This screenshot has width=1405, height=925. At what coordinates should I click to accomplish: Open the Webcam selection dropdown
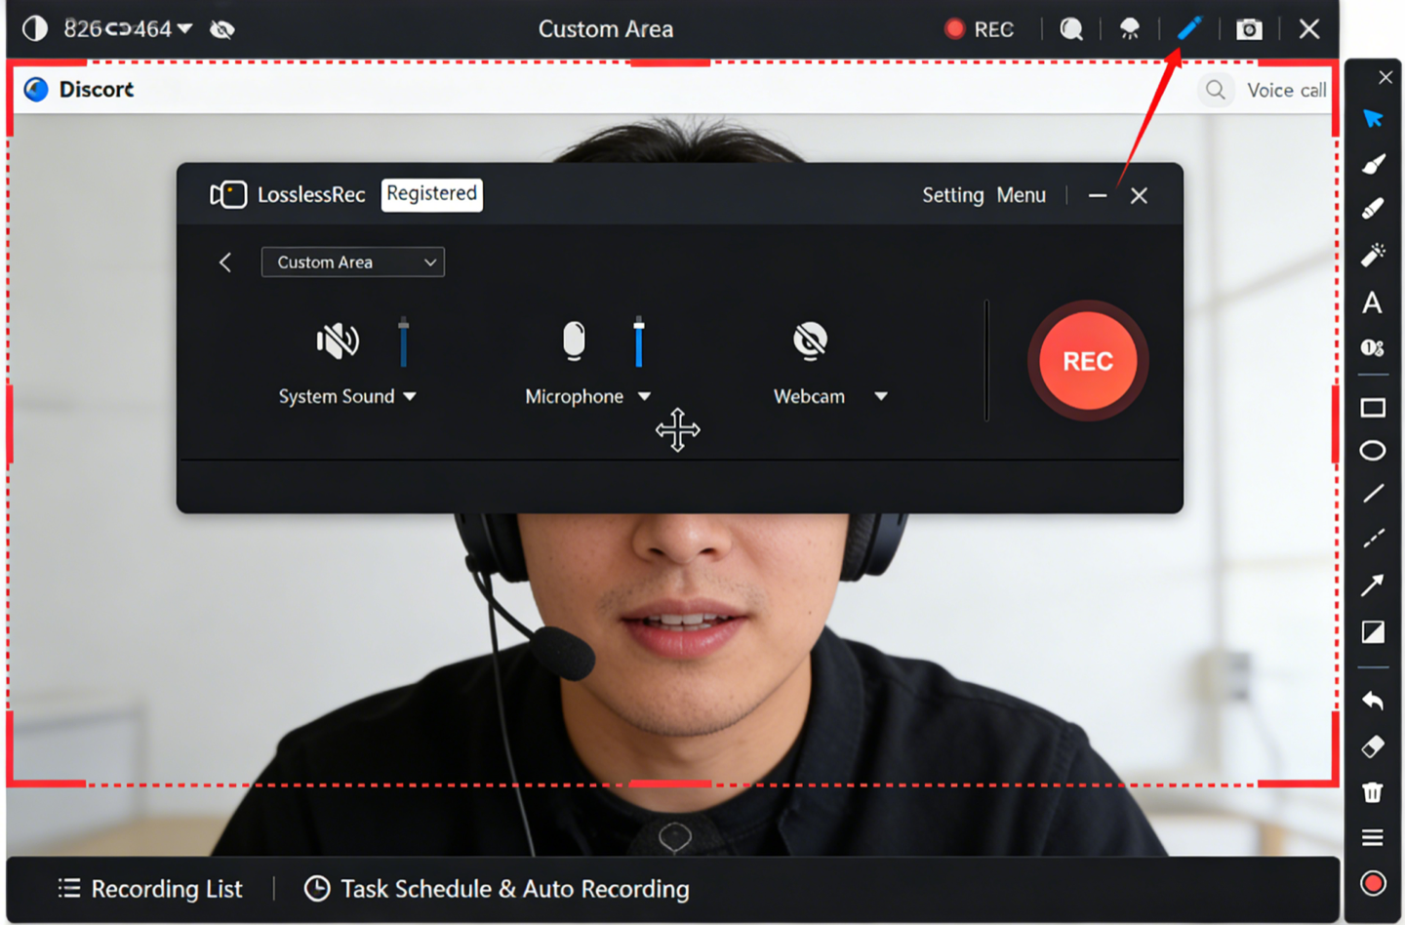(x=881, y=396)
